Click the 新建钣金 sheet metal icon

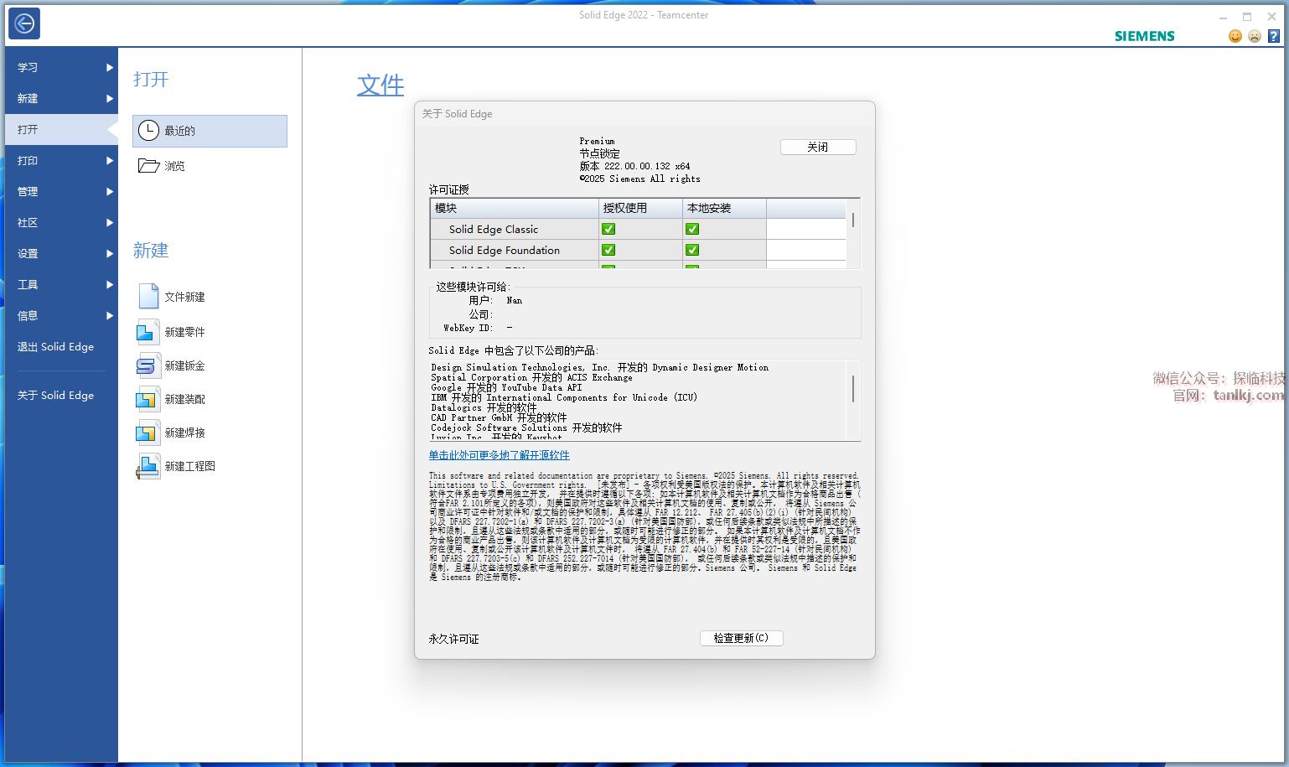pyautogui.click(x=148, y=365)
